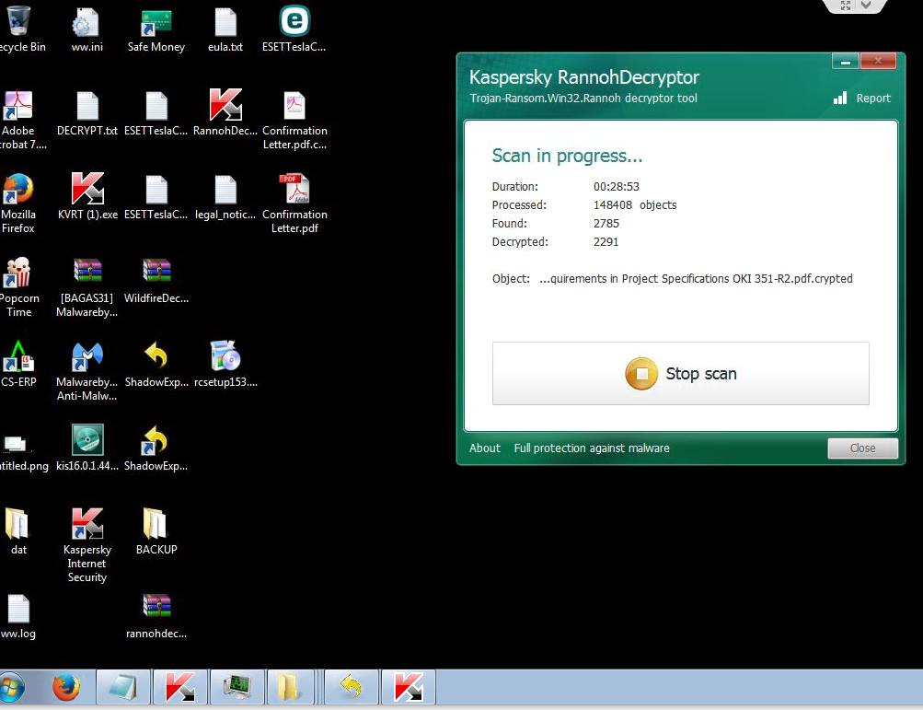923x710 pixels.
Task: Open the folder item on the taskbar
Action: [290, 687]
